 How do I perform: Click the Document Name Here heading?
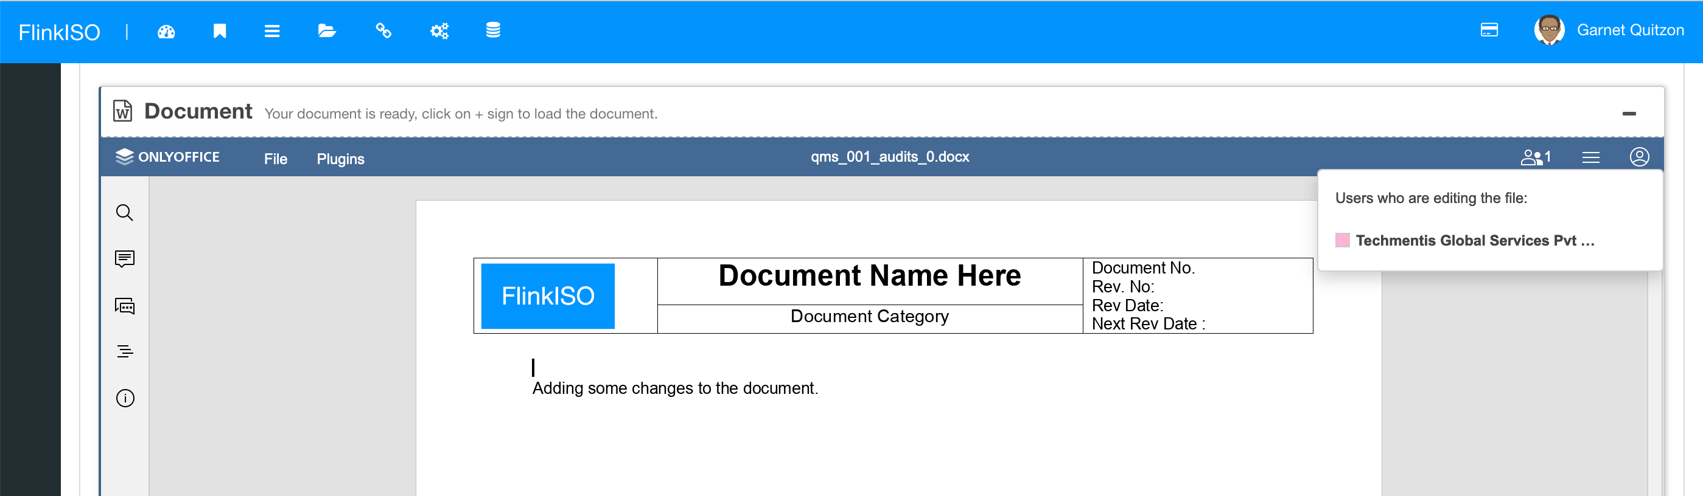[869, 276]
